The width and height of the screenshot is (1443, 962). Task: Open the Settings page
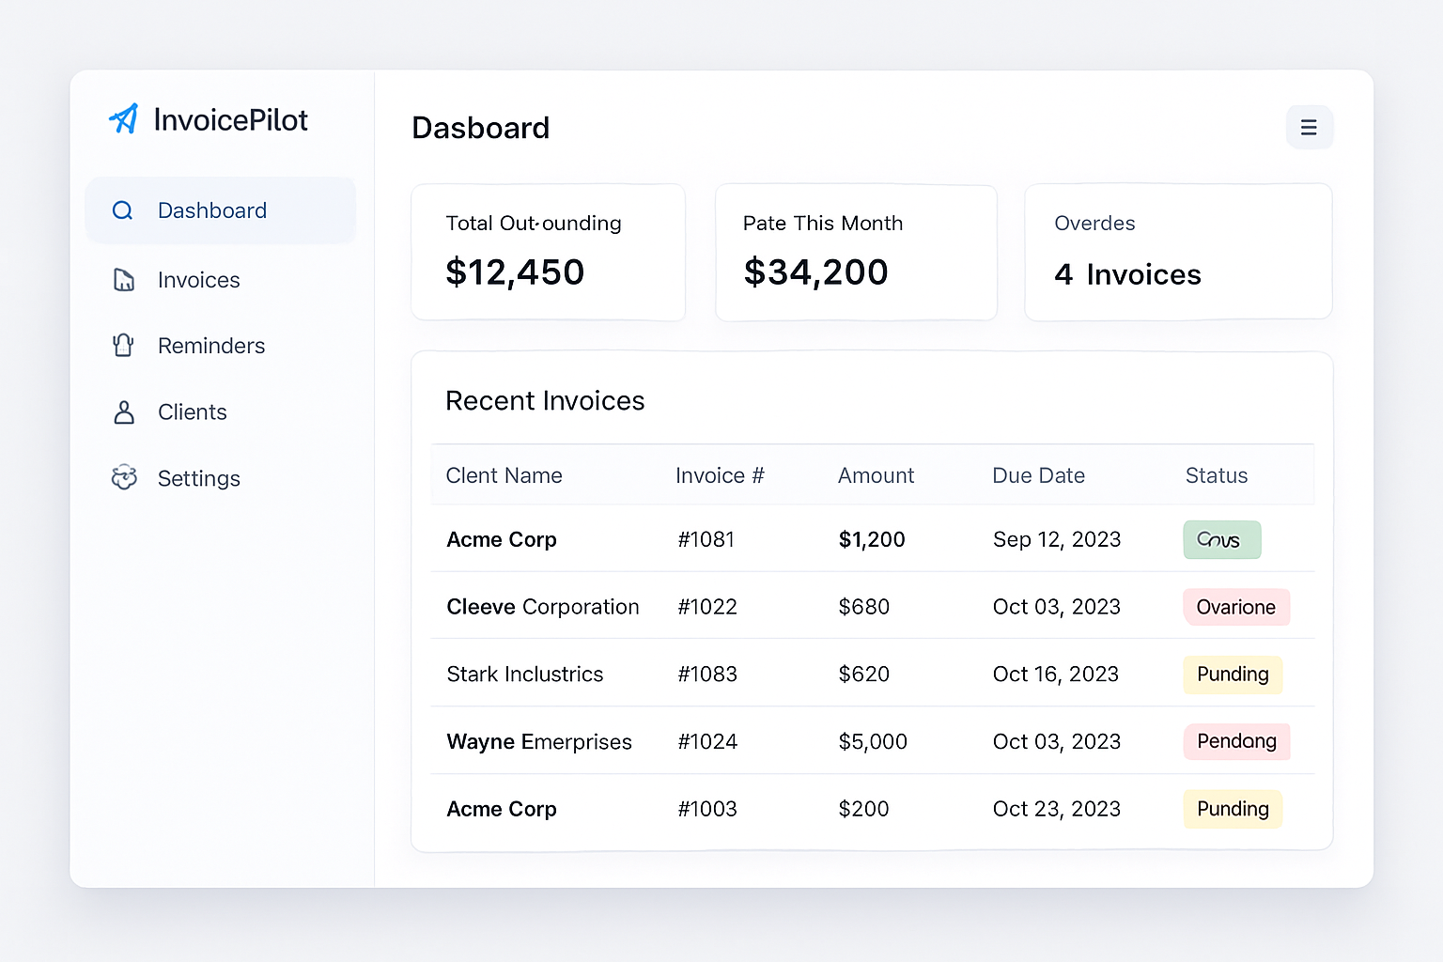[199, 478]
